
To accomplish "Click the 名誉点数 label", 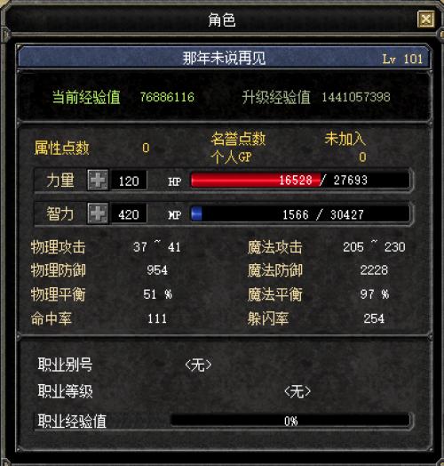I will pos(238,139).
